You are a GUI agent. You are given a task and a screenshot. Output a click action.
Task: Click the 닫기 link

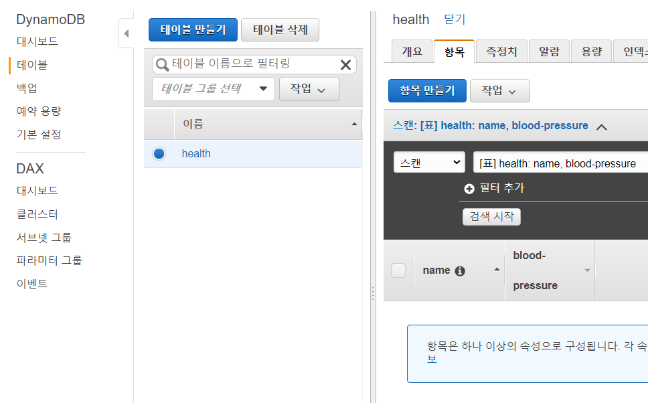455,19
